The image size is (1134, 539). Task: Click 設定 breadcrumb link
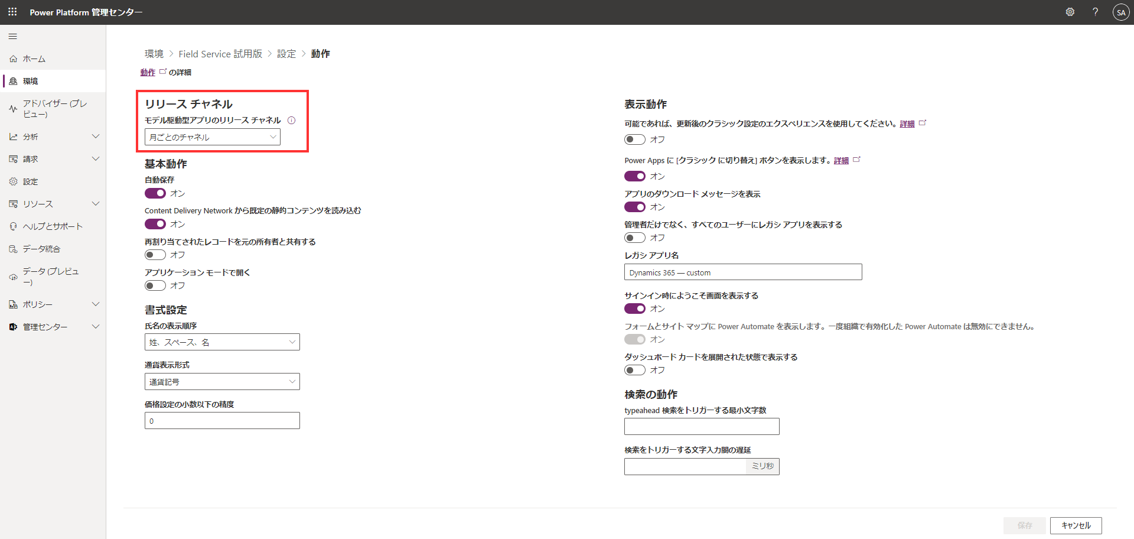pos(286,54)
